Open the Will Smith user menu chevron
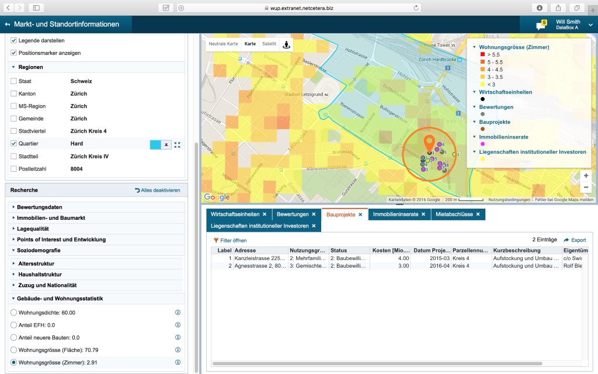This screenshot has height=374, width=598. [590, 25]
